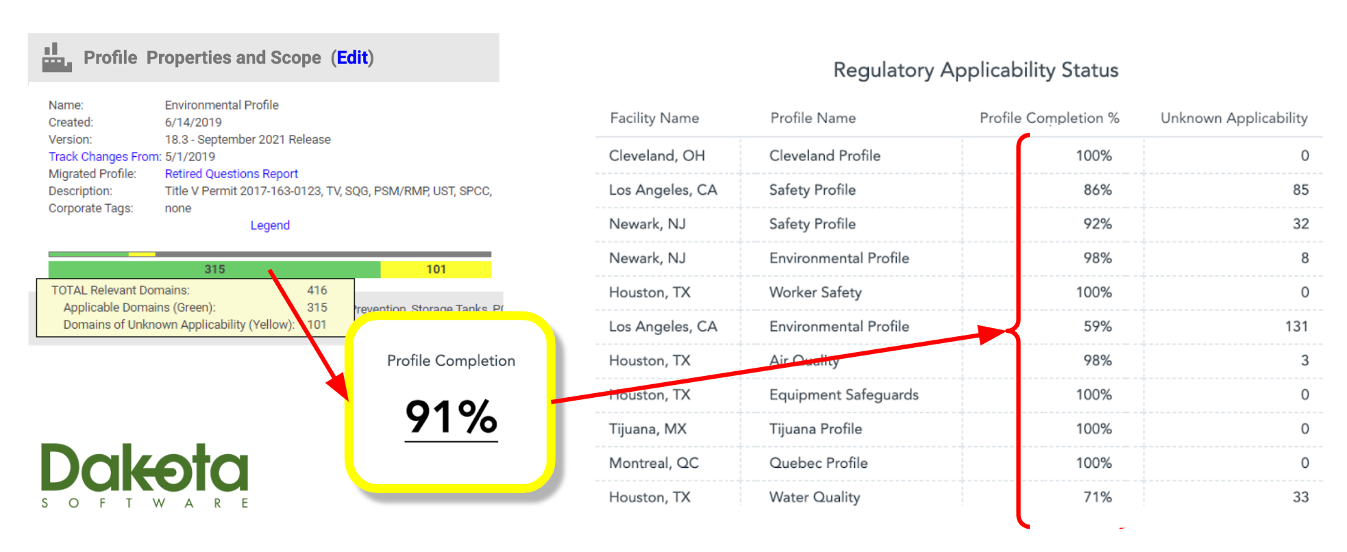This screenshot has width=1347, height=552.
Task: Sort by Profile Completion % column header
Action: [1049, 118]
